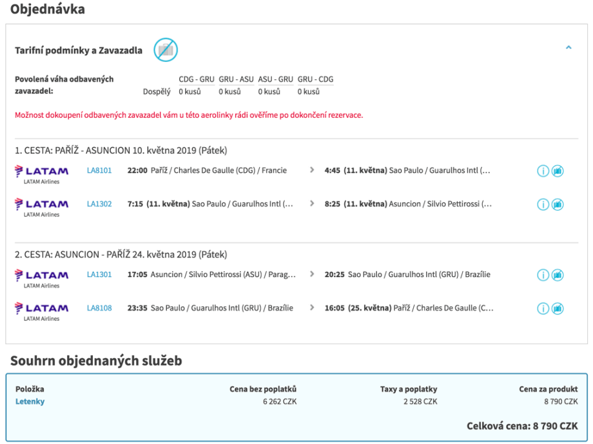Show flight info for LA1301
Screen dimensions: 593x444
pyautogui.click(x=543, y=275)
